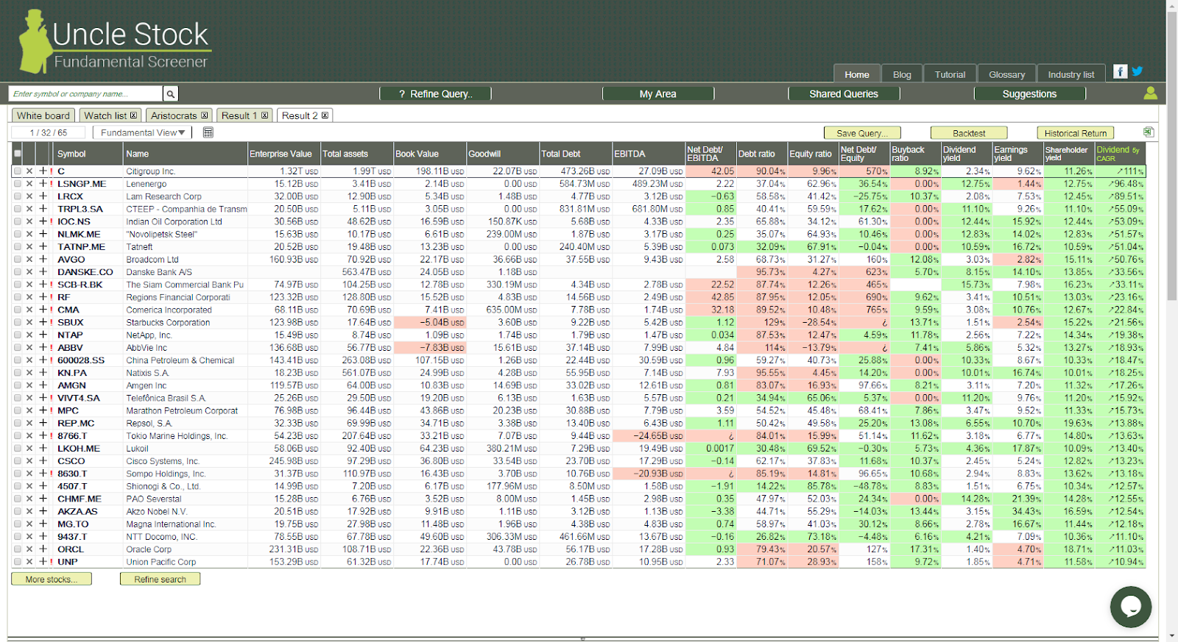Sort by the Goodwill column header
This screenshot has height=642, width=1178.
503,154
